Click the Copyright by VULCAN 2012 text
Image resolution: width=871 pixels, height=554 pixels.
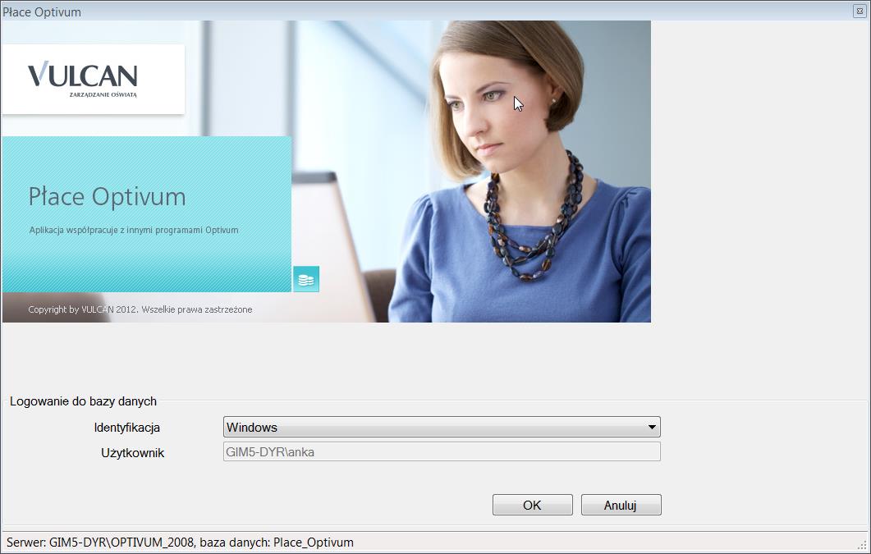140,309
